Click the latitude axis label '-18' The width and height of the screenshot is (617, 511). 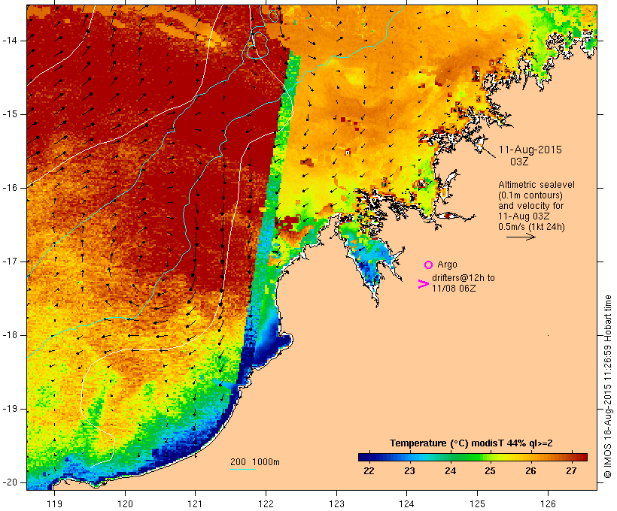10,335
